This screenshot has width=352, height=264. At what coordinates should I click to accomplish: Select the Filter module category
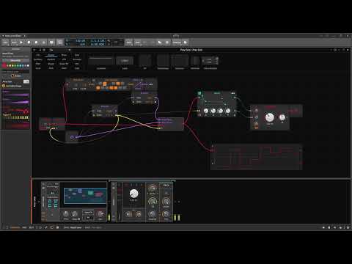38,64
